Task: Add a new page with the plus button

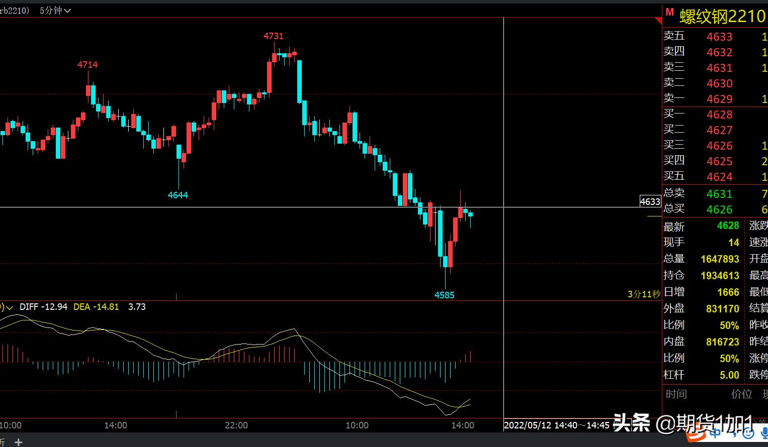Action: coord(19,442)
